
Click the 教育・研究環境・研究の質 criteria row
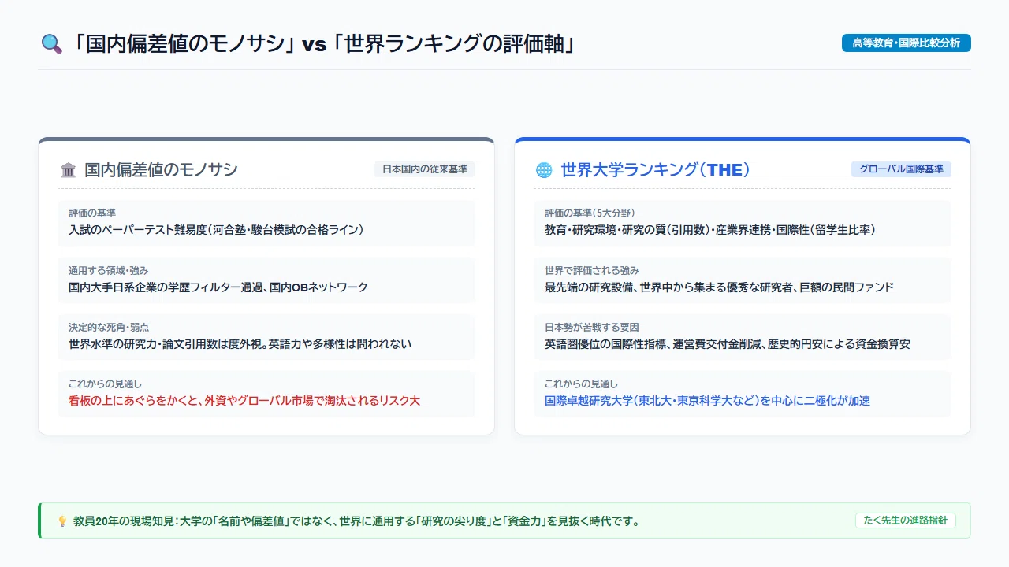point(743,223)
